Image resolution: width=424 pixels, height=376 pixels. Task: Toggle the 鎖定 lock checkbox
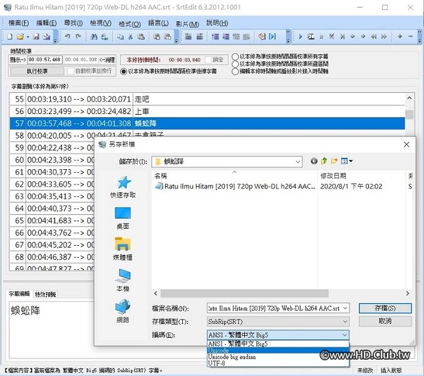pyautogui.click(x=208, y=60)
